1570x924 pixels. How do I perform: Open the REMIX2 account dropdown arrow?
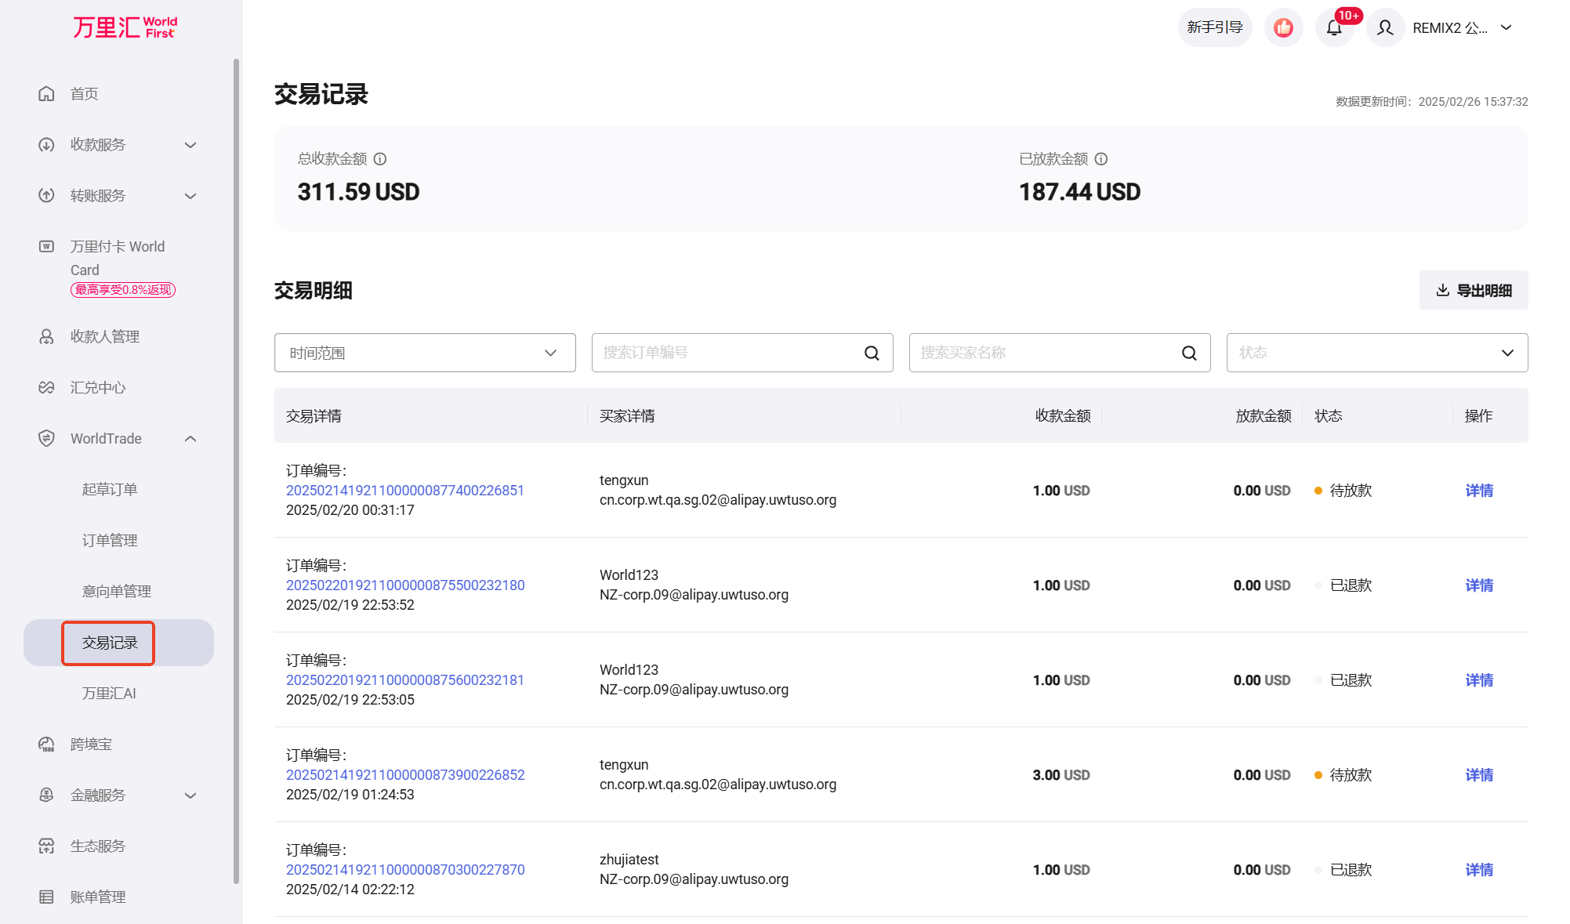(x=1507, y=28)
